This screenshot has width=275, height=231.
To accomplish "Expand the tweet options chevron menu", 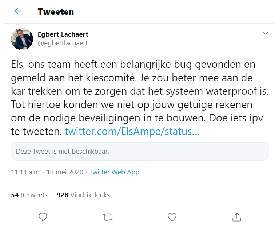I will click(x=265, y=34).
